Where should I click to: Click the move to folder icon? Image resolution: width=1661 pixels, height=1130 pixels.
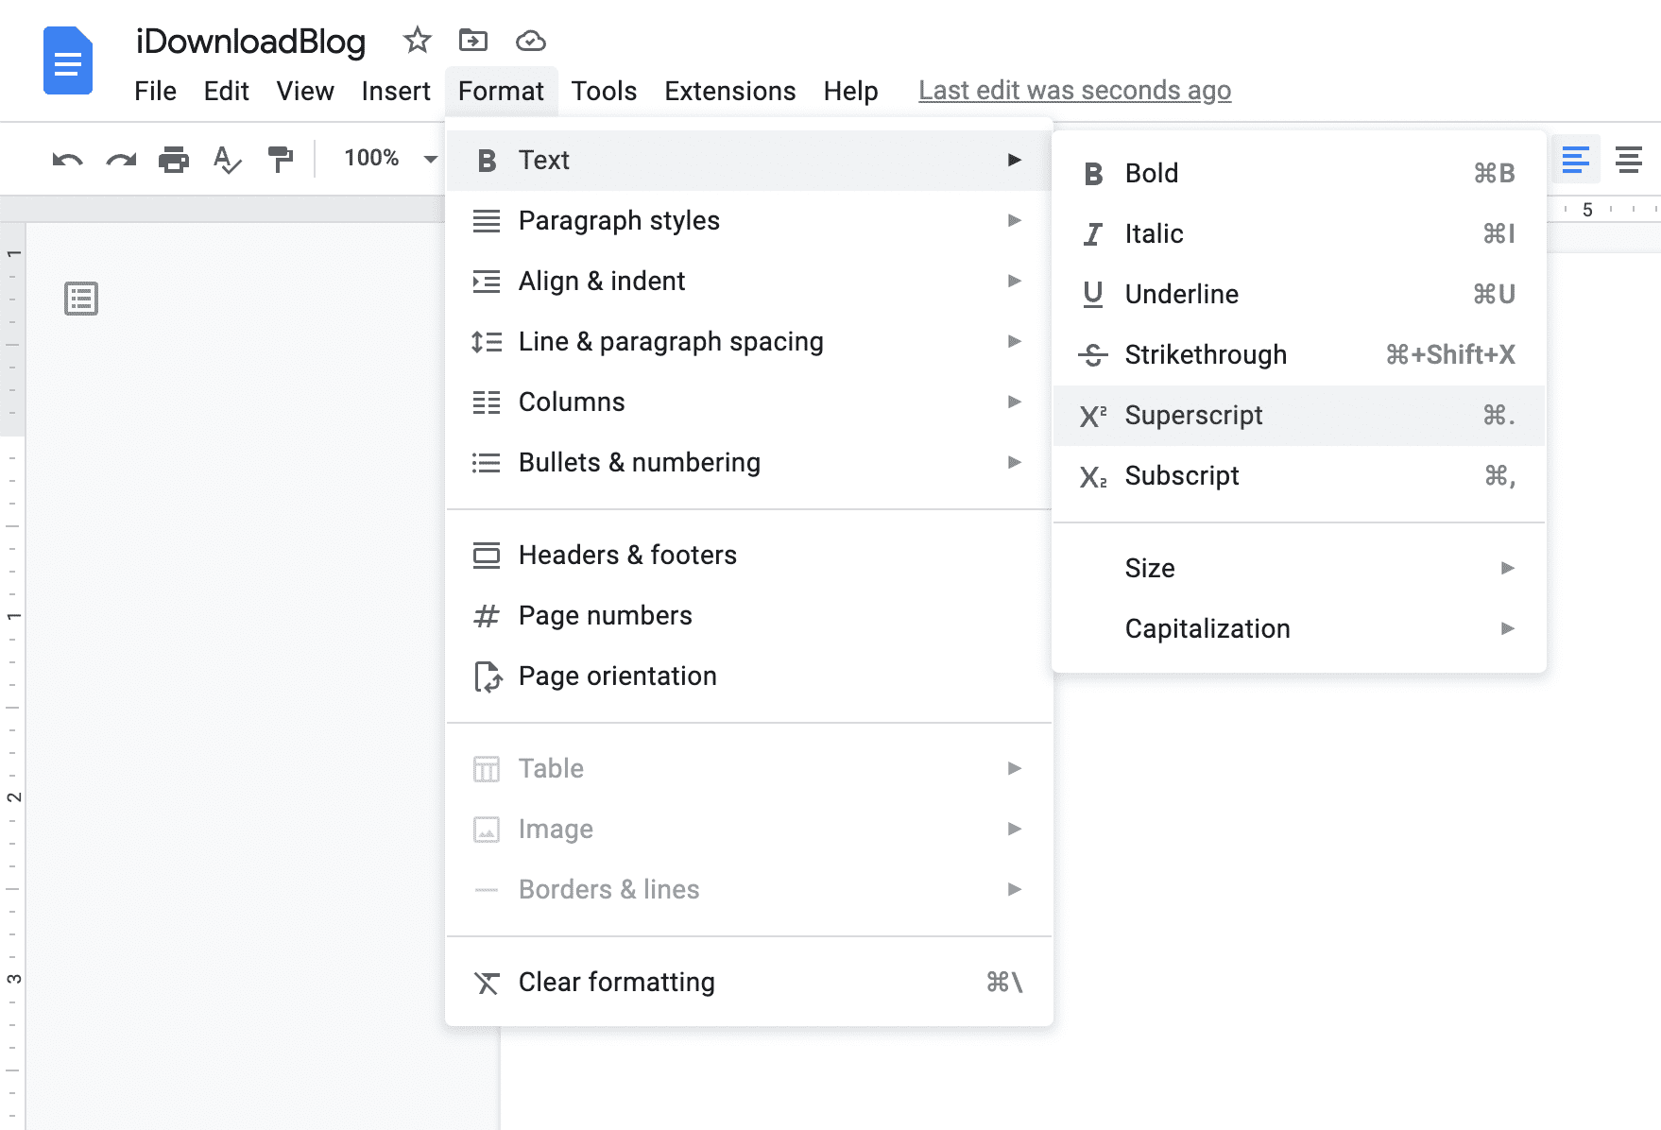[473, 41]
